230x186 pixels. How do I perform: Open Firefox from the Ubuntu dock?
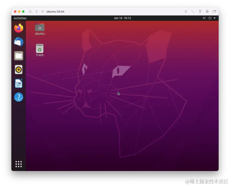[x=19, y=28]
